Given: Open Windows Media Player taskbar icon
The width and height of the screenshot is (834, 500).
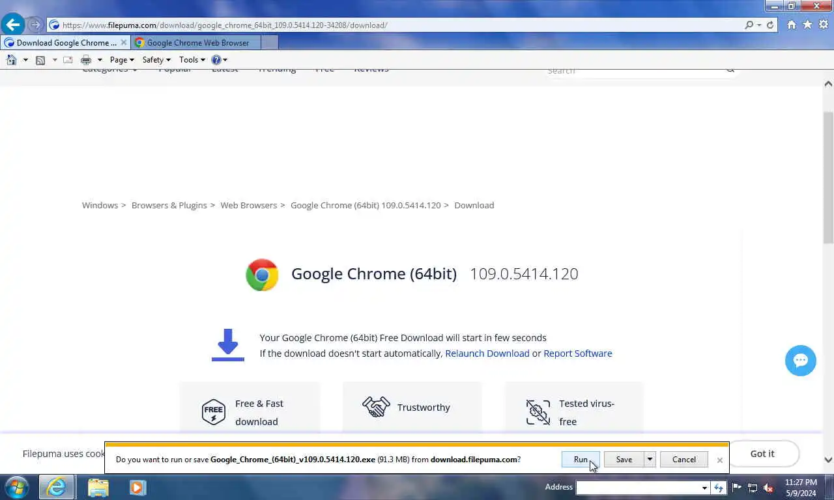Looking at the screenshot, I should pos(137,488).
